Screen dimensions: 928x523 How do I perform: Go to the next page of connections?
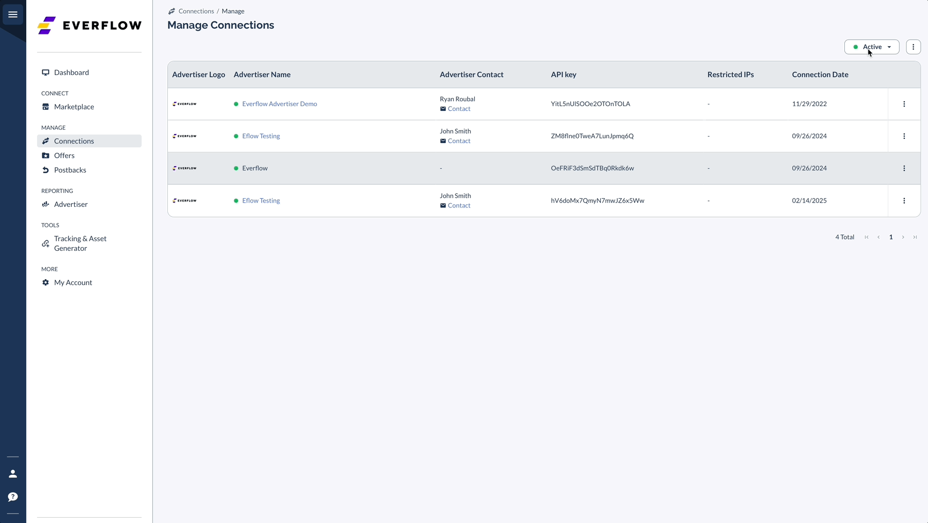903,237
